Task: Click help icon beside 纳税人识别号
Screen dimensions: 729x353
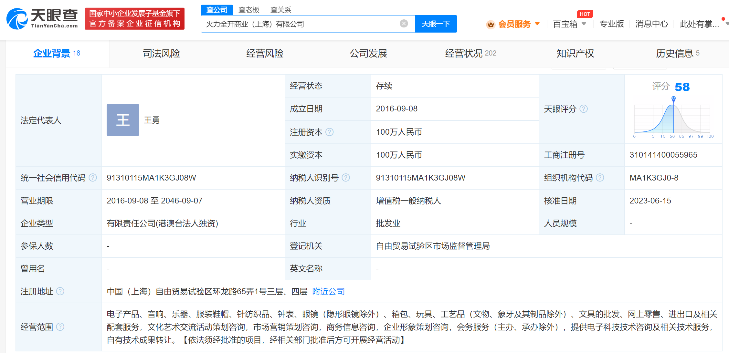Action: coord(346,178)
